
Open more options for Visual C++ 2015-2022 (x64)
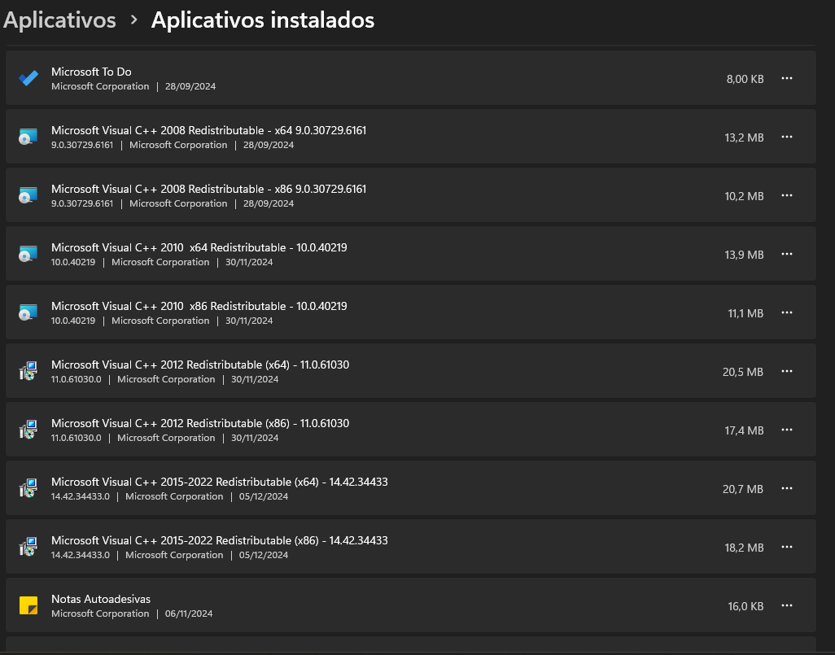click(x=786, y=488)
